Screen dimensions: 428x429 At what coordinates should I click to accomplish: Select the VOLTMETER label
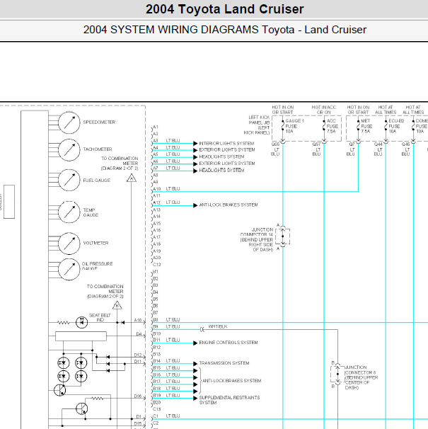[x=96, y=243]
